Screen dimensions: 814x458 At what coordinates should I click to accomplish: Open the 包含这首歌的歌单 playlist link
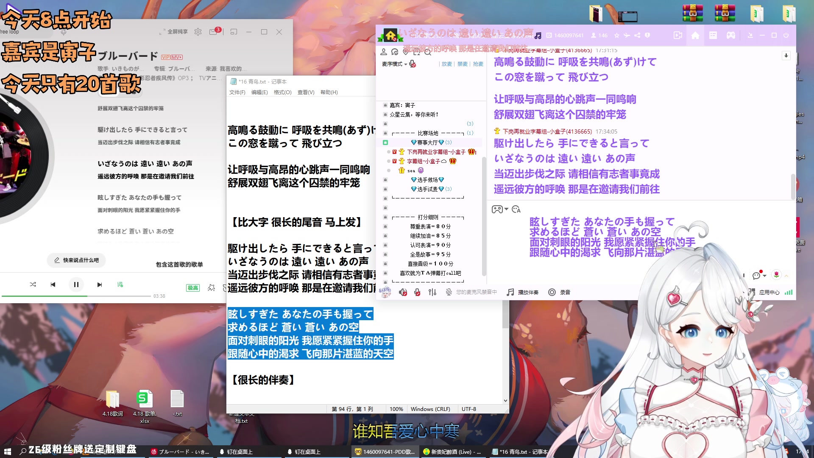pyautogui.click(x=179, y=264)
